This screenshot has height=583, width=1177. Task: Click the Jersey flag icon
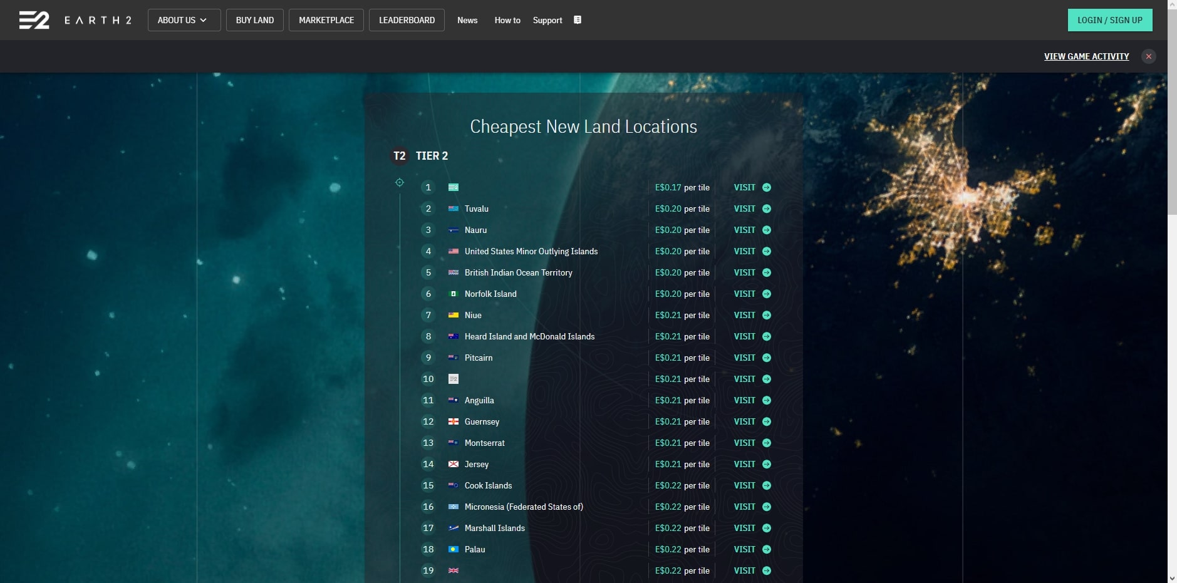point(454,465)
